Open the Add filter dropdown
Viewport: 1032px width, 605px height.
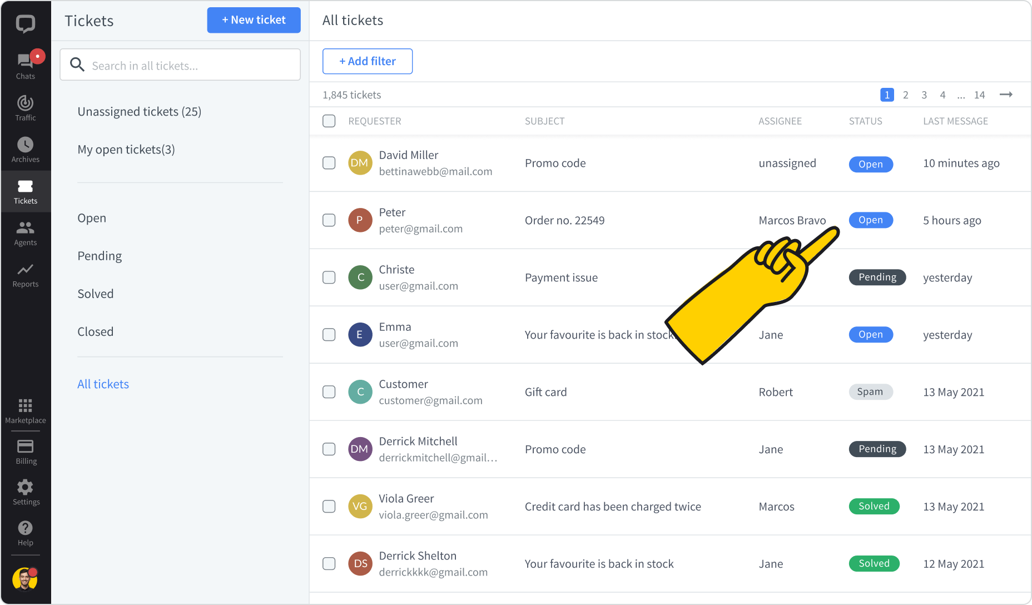click(367, 61)
